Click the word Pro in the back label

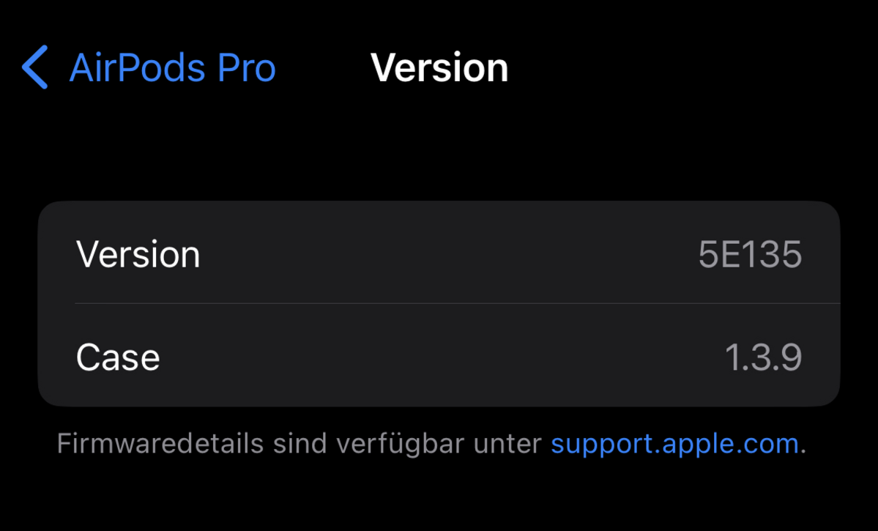tap(246, 68)
